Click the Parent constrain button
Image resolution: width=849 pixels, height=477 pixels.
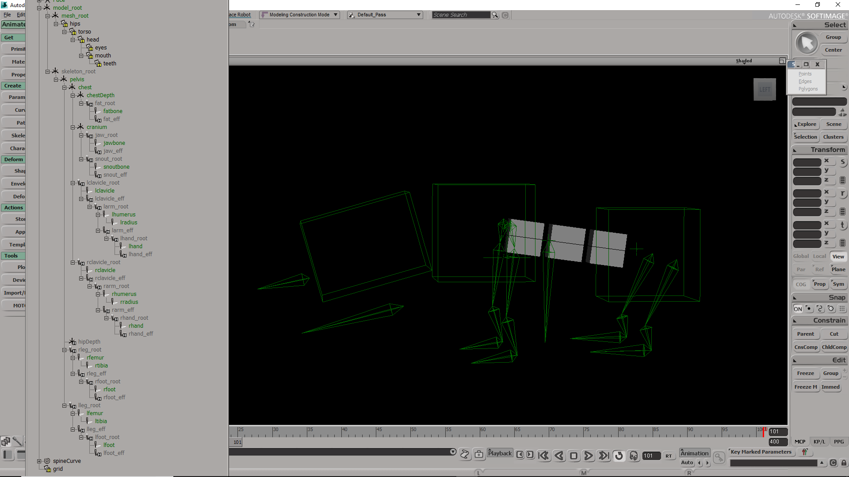click(806, 334)
